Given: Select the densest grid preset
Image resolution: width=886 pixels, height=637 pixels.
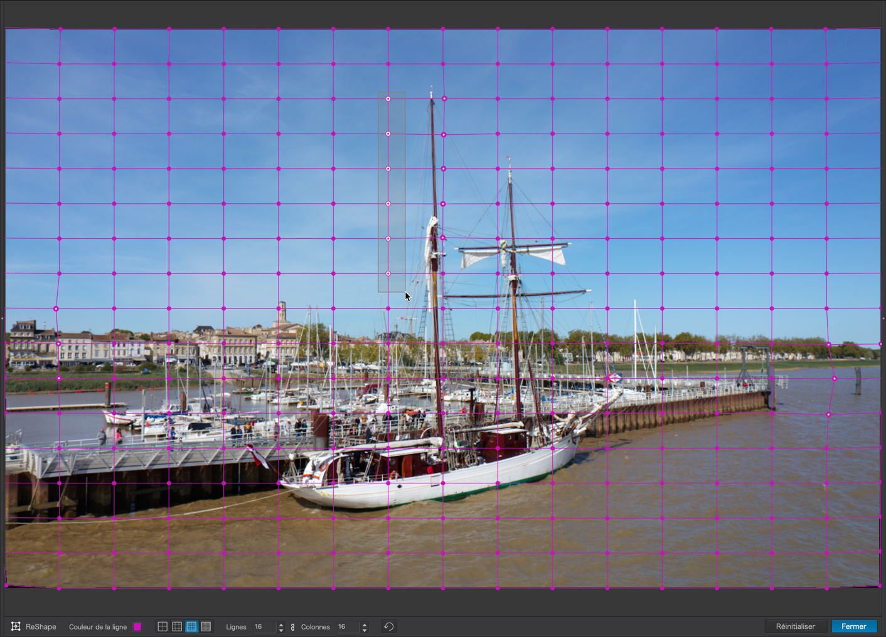Looking at the screenshot, I should coord(206,626).
